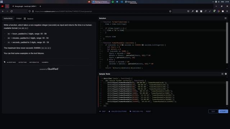This screenshot has height=129, width=230.
Task: Click the round dark reader-style extension icon
Action: click(x=197, y=11)
